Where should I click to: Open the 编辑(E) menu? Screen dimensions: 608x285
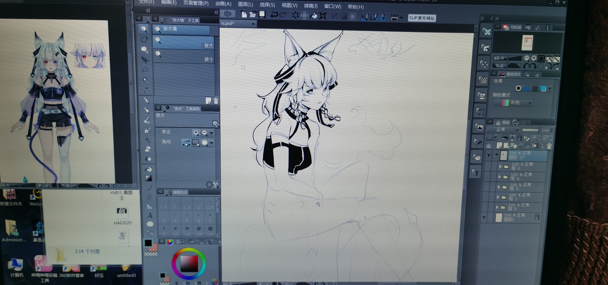(x=169, y=2)
